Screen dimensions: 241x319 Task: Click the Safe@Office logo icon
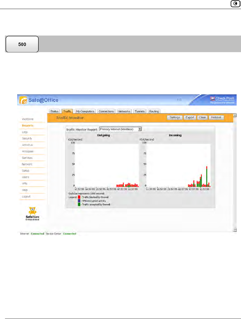[23, 100]
